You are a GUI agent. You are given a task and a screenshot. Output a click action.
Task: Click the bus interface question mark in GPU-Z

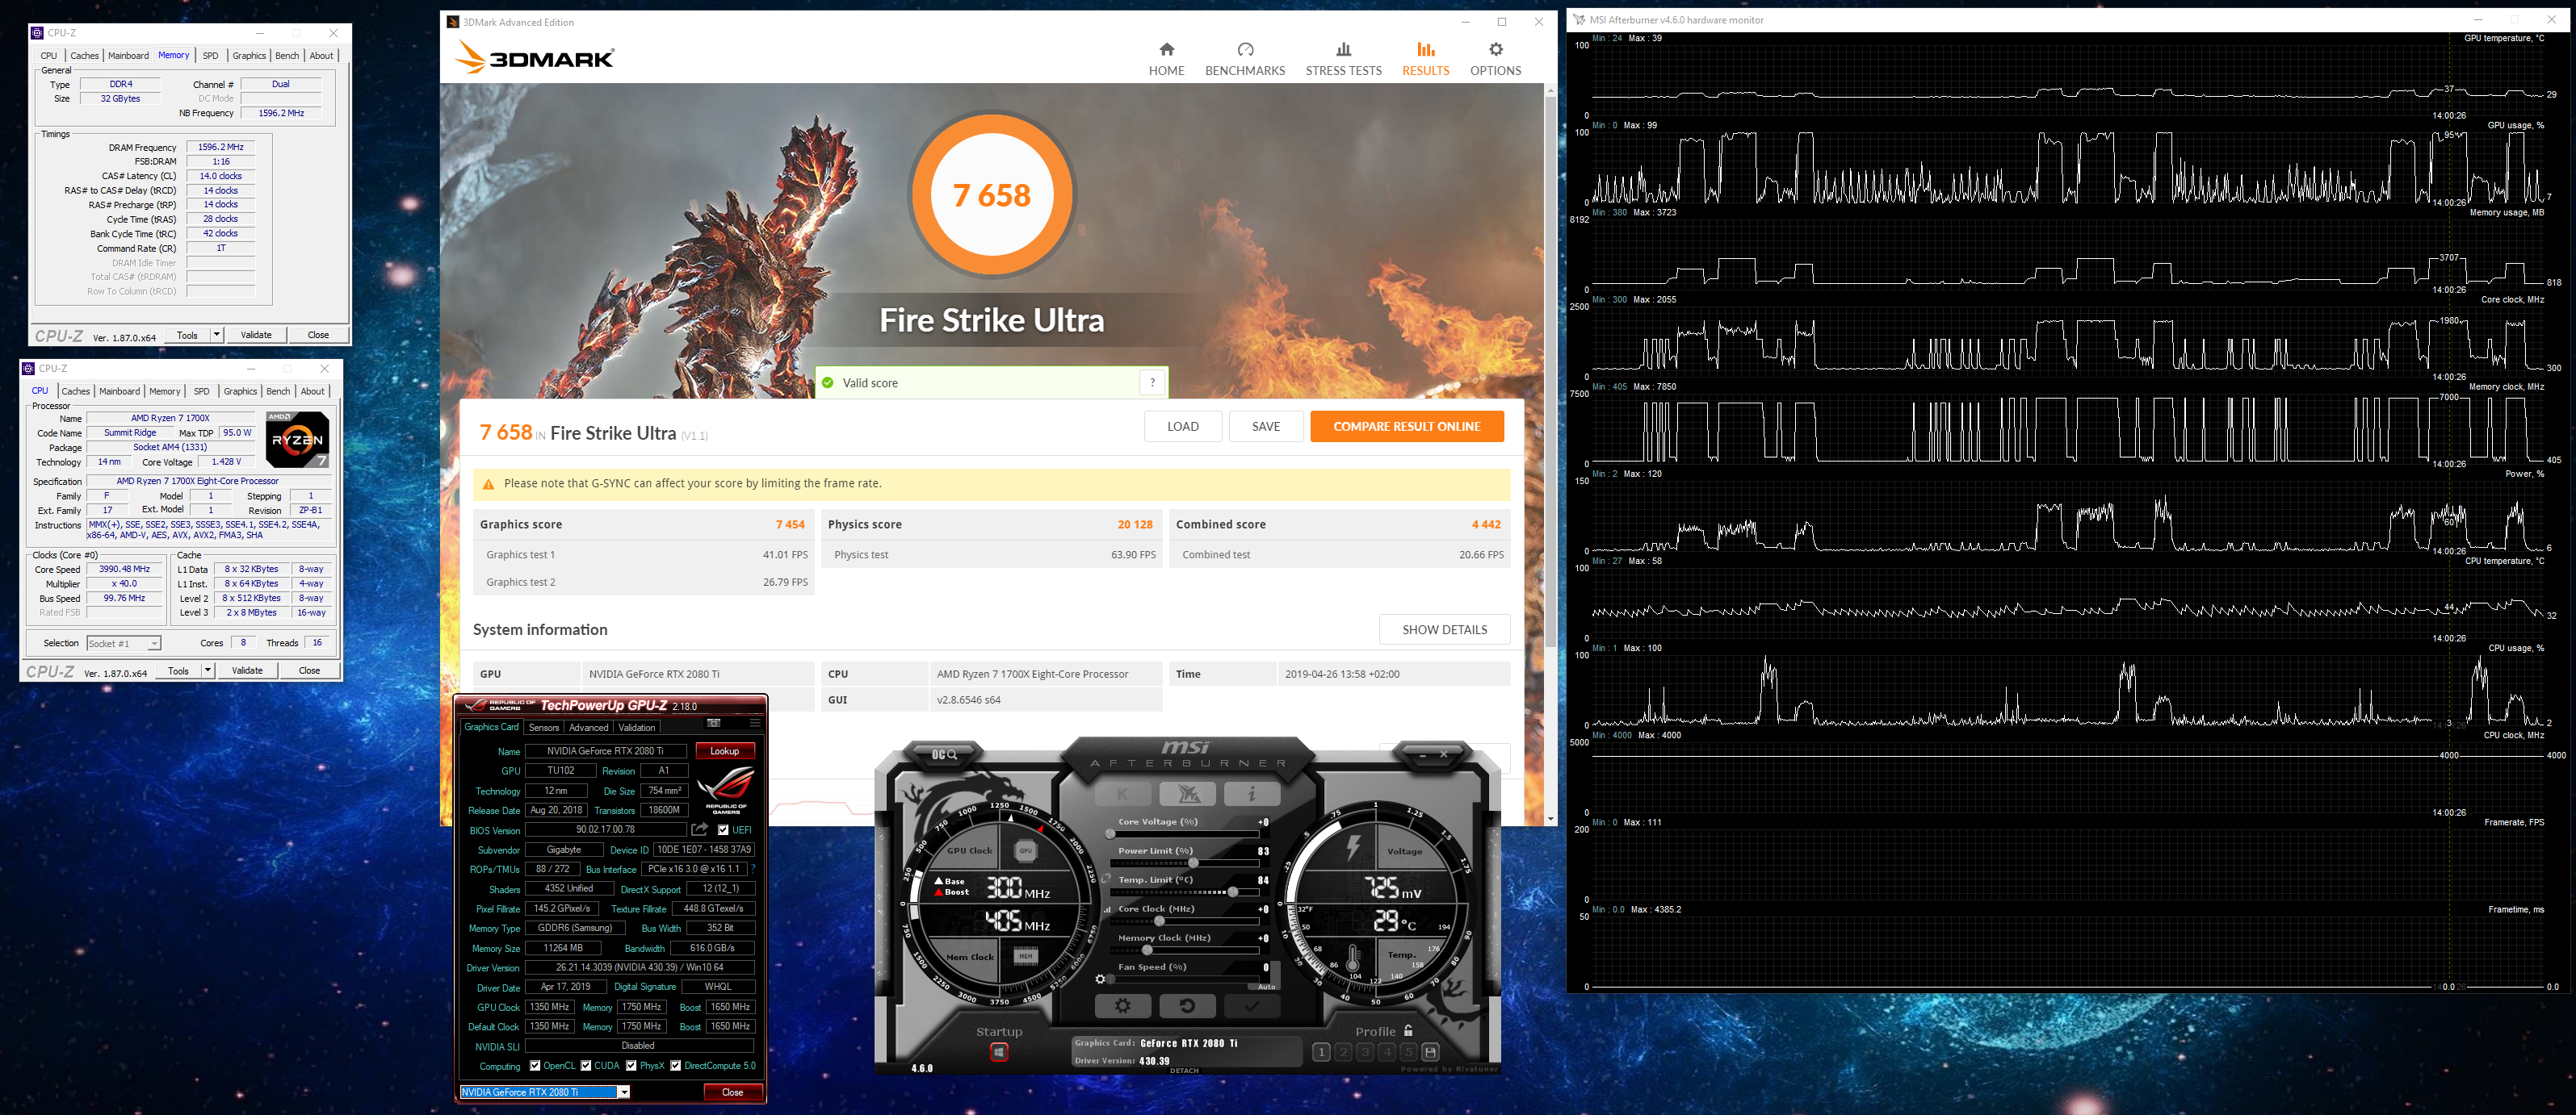click(x=753, y=869)
